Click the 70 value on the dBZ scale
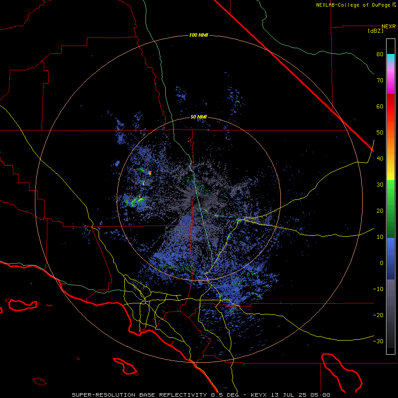This screenshot has width=398, height=398. point(380,80)
